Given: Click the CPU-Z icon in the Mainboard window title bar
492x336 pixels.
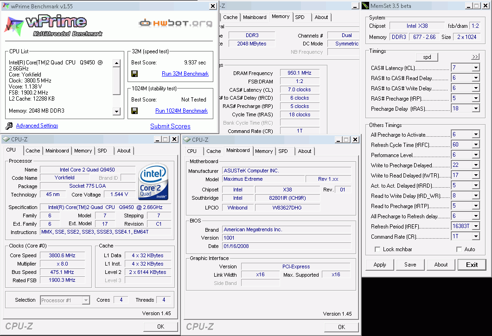Looking at the screenshot, I should click(x=187, y=139).
